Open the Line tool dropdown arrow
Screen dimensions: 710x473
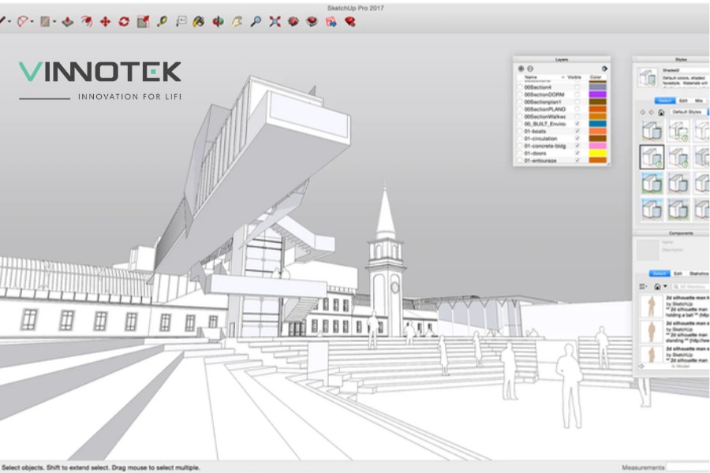coord(9,22)
